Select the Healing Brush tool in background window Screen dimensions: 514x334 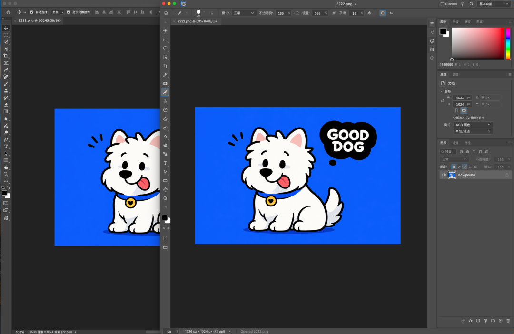6,77
